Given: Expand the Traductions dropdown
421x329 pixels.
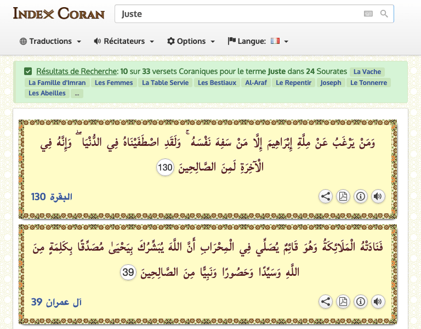Looking at the screenshot, I should click(x=50, y=41).
